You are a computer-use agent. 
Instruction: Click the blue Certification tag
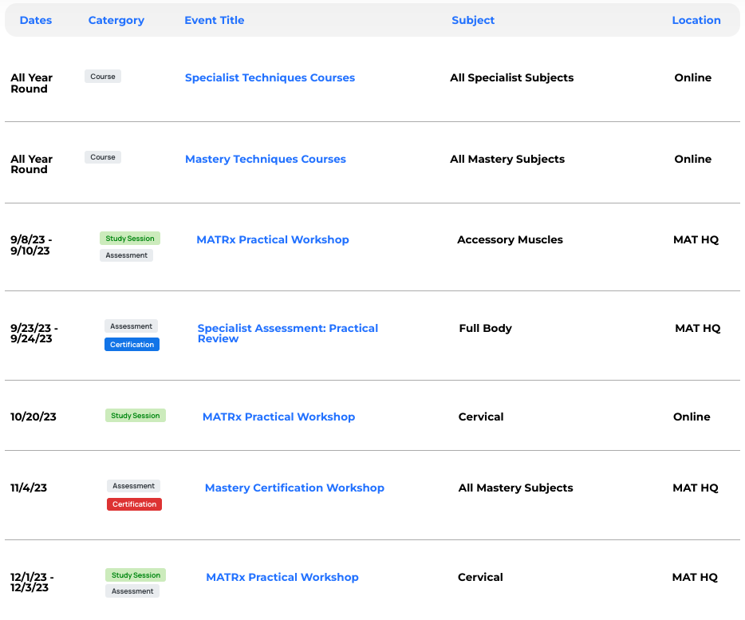[132, 344]
